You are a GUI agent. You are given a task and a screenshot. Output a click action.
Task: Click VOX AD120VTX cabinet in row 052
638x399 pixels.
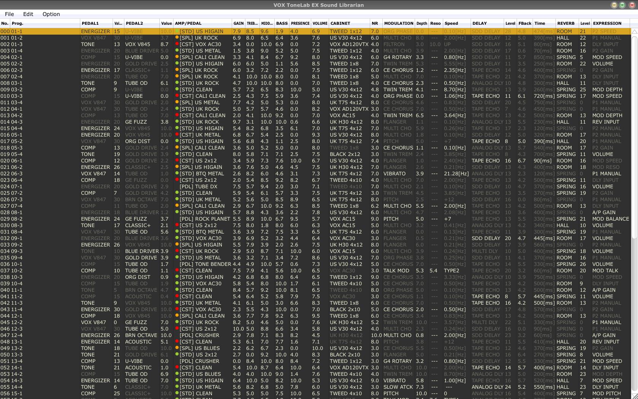[x=349, y=367]
